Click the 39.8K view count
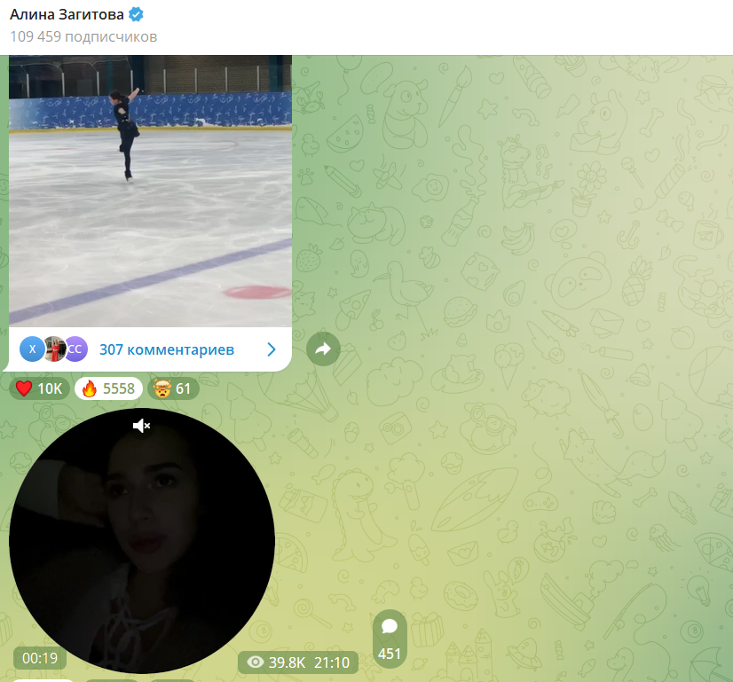This screenshot has width=733, height=682. (x=288, y=662)
